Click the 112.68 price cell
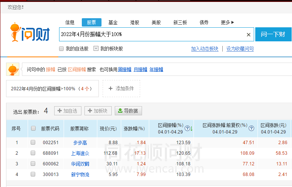Viewport: 292px width, 187px height. 111,153
